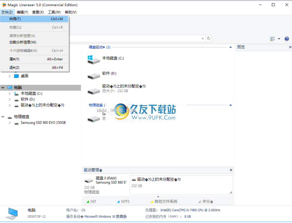The width and height of the screenshot is (292, 223).
Task: Select 电脑 in the tree
Action: [x=18, y=87]
